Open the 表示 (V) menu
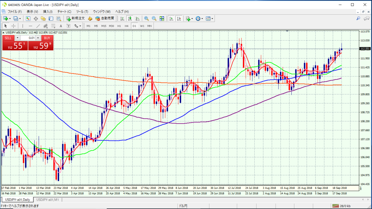 [x=32, y=12]
